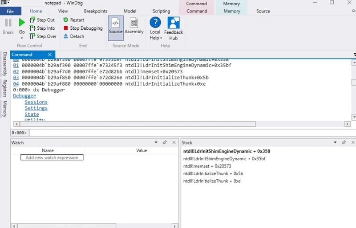Open the window tab list dropdown
This screenshot has height=228, width=356.
coord(354,55)
